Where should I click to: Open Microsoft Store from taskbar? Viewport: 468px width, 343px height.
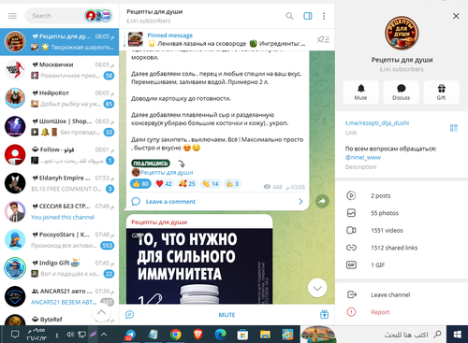[242, 335]
